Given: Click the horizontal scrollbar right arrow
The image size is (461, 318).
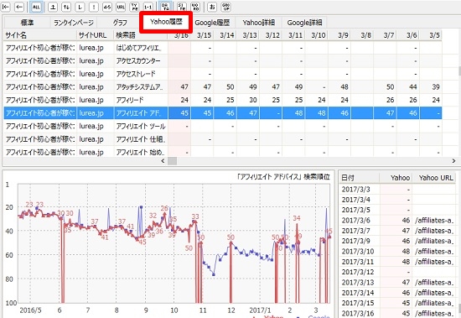Looking at the screenshot, I should (453, 161).
